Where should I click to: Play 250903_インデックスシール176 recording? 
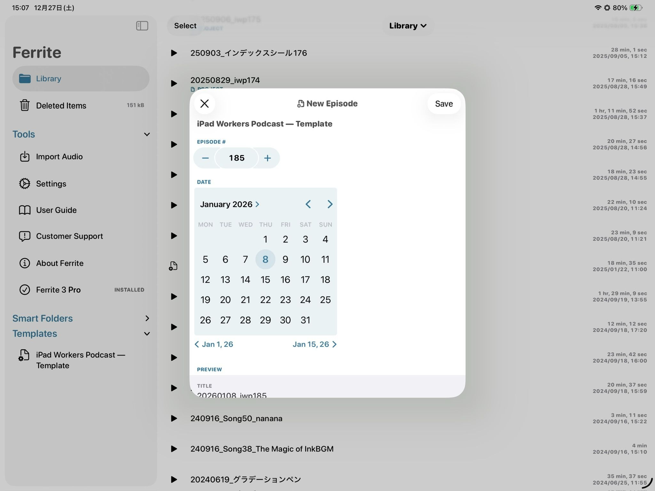174,53
